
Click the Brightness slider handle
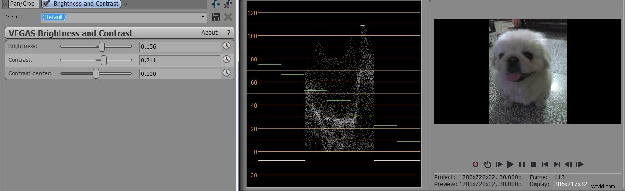pyautogui.click(x=102, y=46)
